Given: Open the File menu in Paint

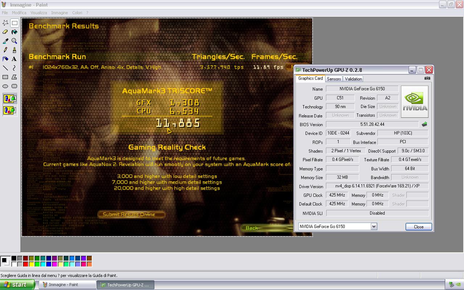Looking at the screenshot, I should point(5,13).
